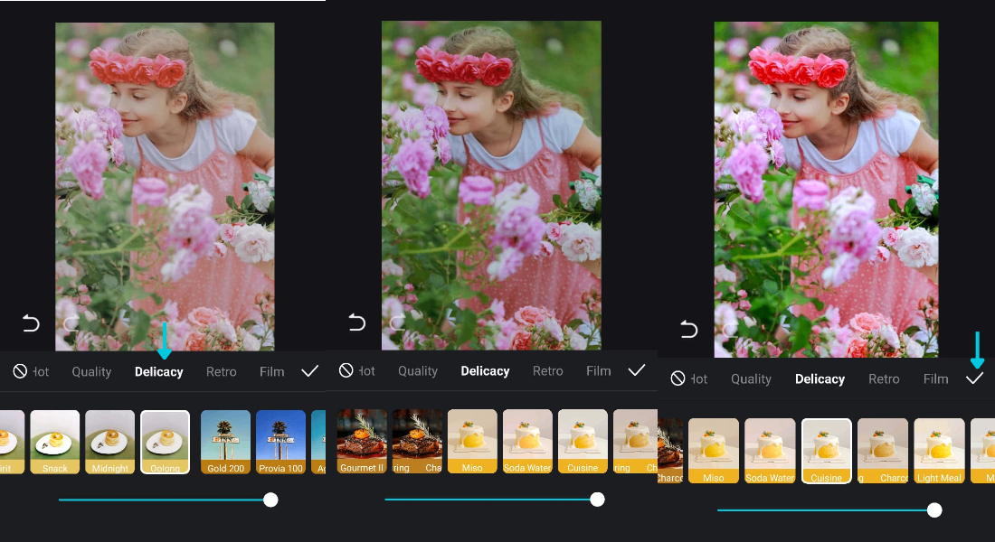
Task: Select Delicacy category in the left panel
Action: (159, 371)
